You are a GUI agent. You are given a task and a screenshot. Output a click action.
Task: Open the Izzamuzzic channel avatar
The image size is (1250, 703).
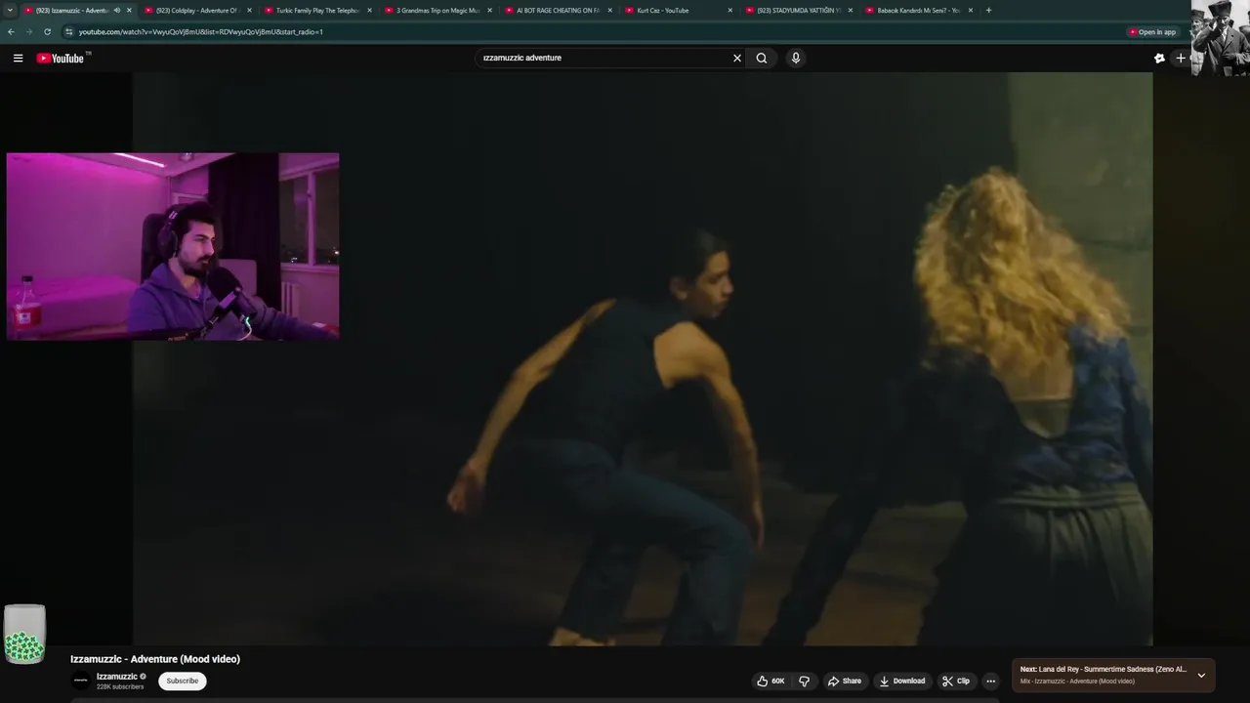[x=81, y=681]
